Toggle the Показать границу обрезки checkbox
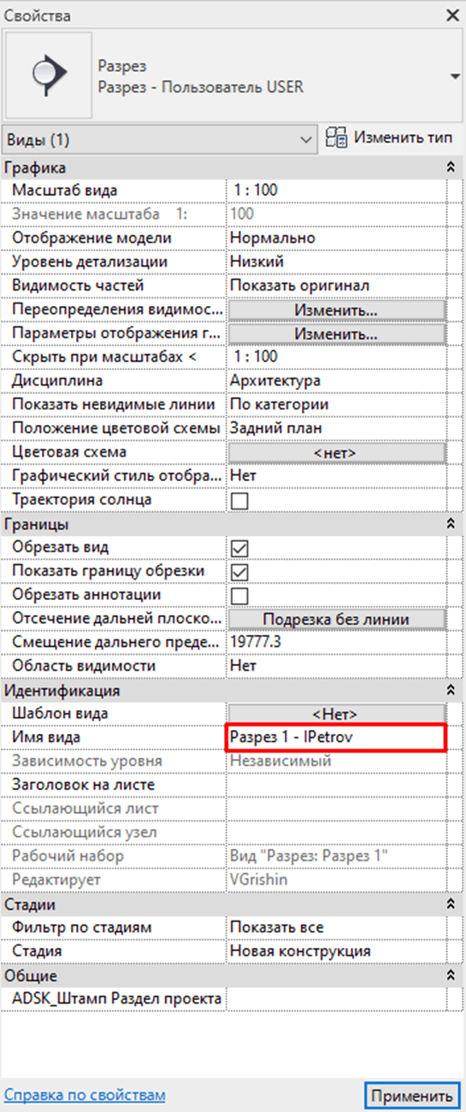This screenshot has height=1112, width=466. click(x=239, y=572)
